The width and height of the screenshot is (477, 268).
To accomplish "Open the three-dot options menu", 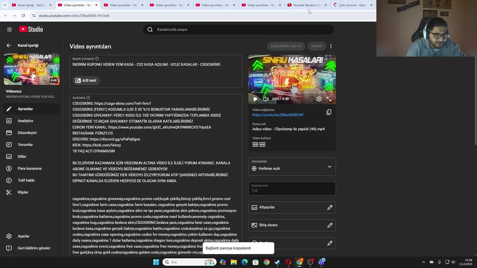I will tap(331, 46).
